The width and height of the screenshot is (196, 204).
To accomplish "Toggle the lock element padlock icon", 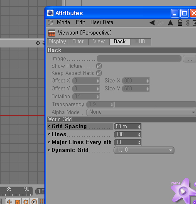I will tap(180, 22).
